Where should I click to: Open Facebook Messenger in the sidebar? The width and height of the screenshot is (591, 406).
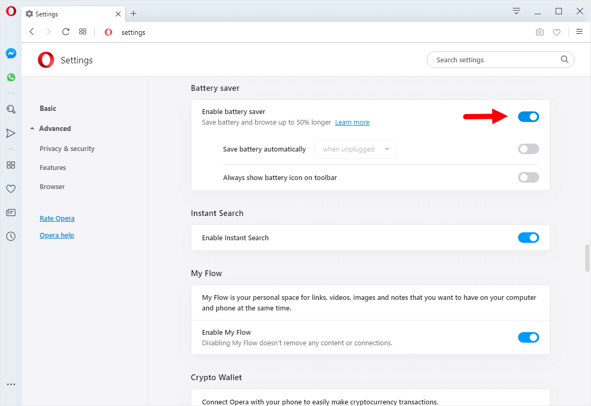[11, 53]
